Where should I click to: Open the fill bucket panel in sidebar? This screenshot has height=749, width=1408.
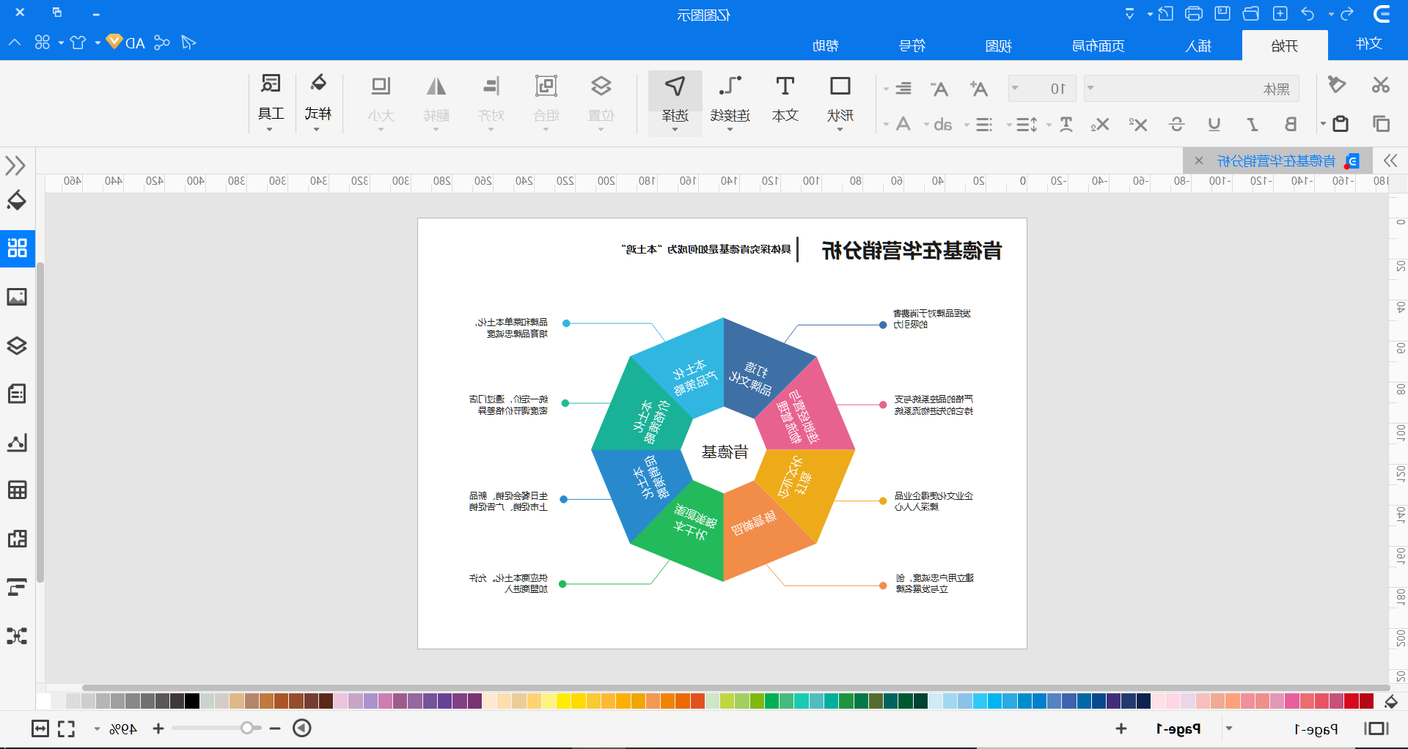point(17,200)
